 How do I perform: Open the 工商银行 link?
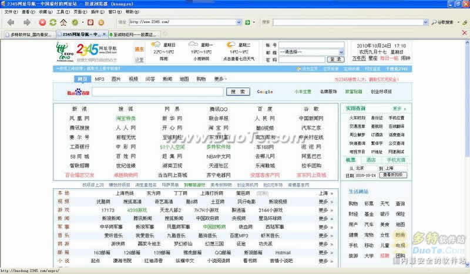[79, 147]
